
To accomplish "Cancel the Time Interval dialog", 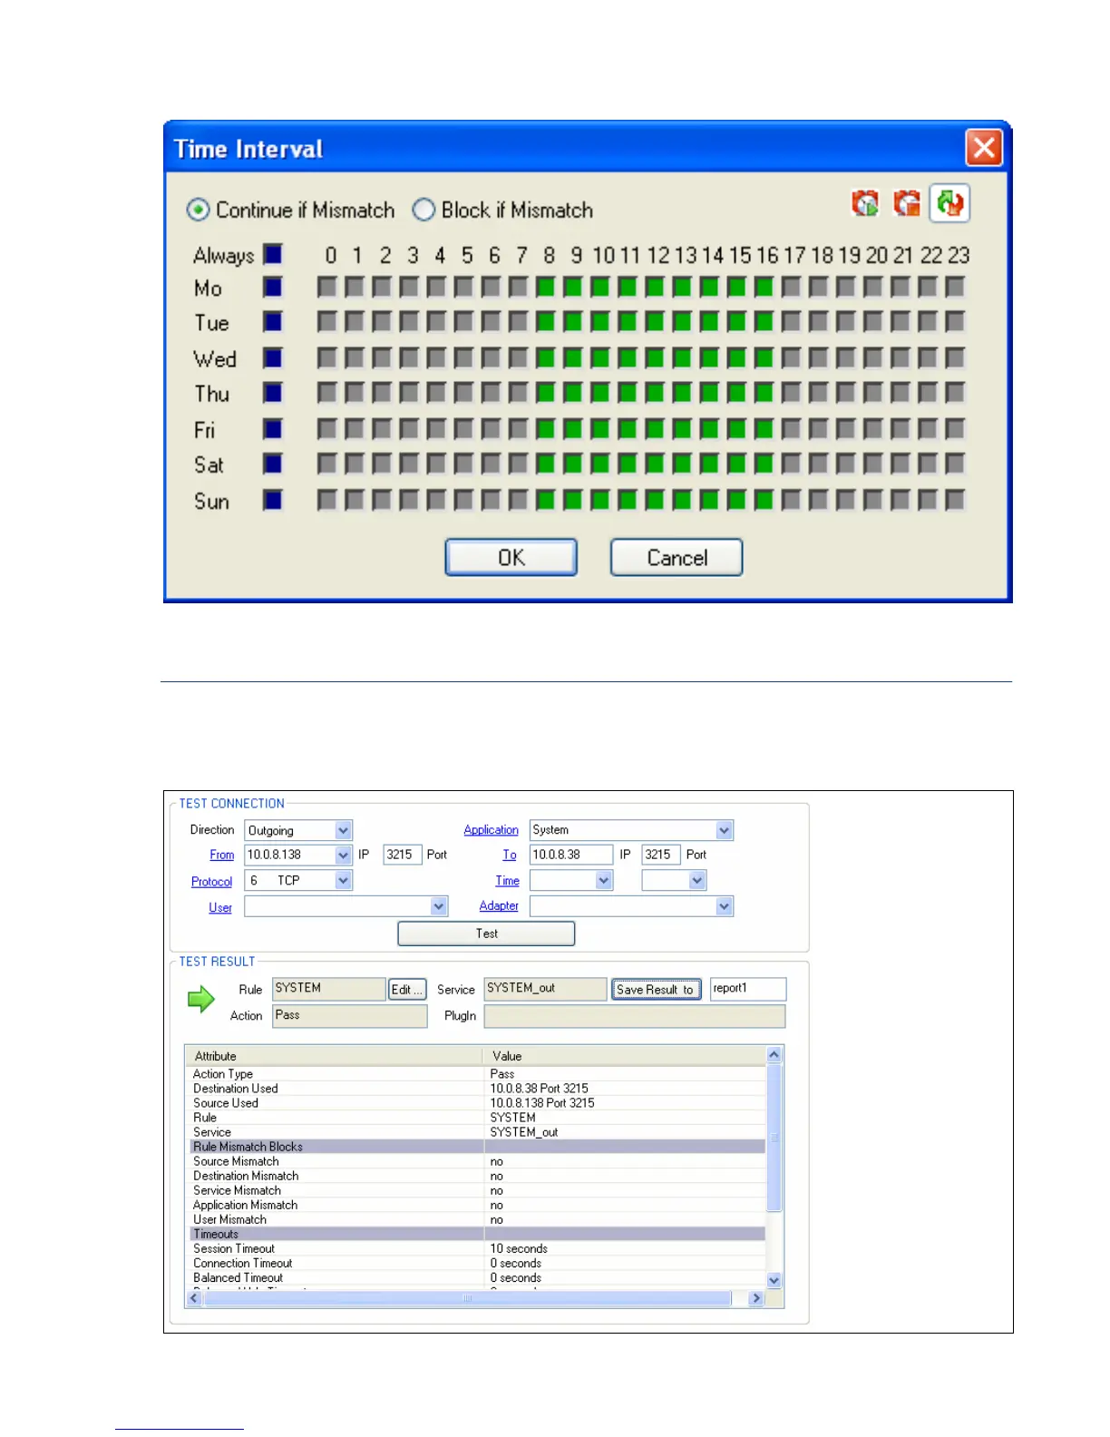I will [677, 557].
